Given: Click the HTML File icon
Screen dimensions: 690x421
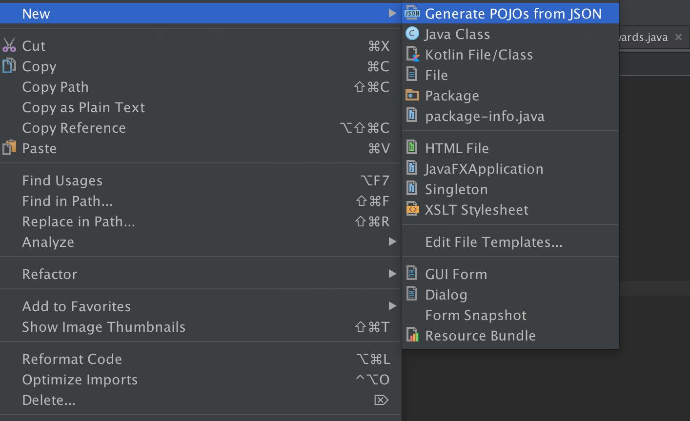Looking at the screenshot, I should point(412,147).
